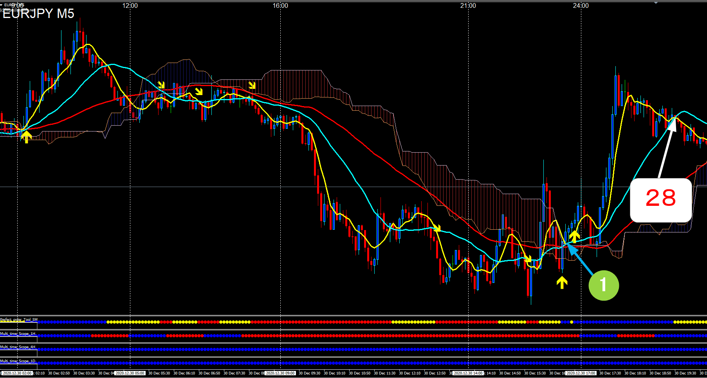Select the 12:00 session time label
The height and width of the screenshot is (378, 707).
click(x=130, y=5)
